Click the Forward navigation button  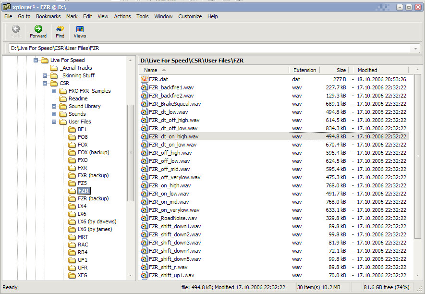click(x=38, y=31)
